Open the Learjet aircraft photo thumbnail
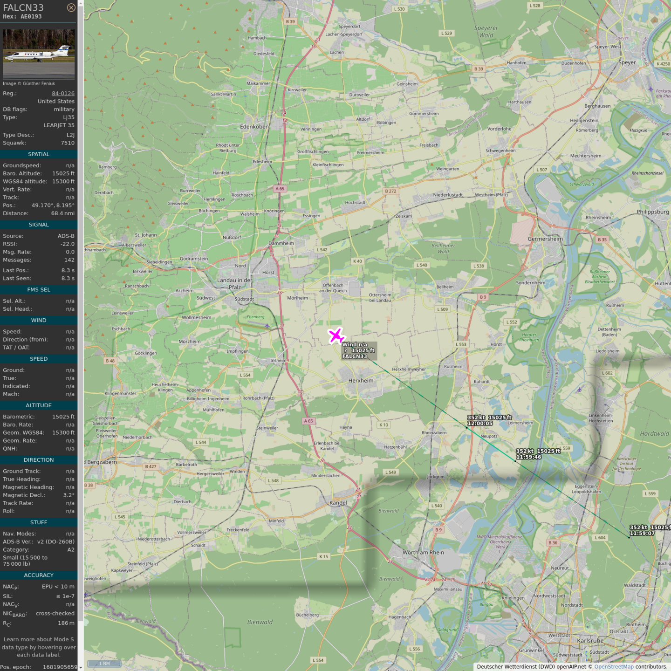Image resolution: width=671 pixels, height=671 pixels. (39, 54)
